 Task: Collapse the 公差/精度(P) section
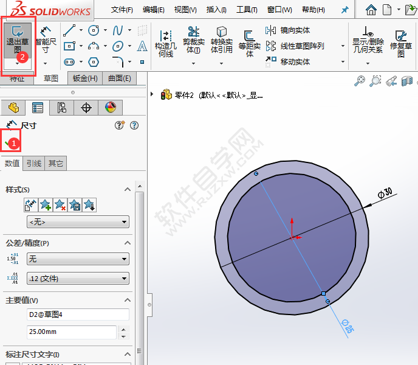[x=128, y=243]
